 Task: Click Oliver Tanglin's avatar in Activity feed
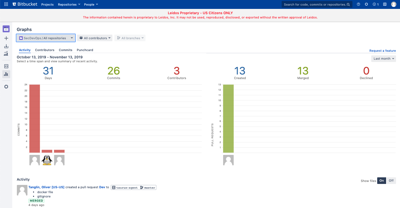tap(22, 191)
